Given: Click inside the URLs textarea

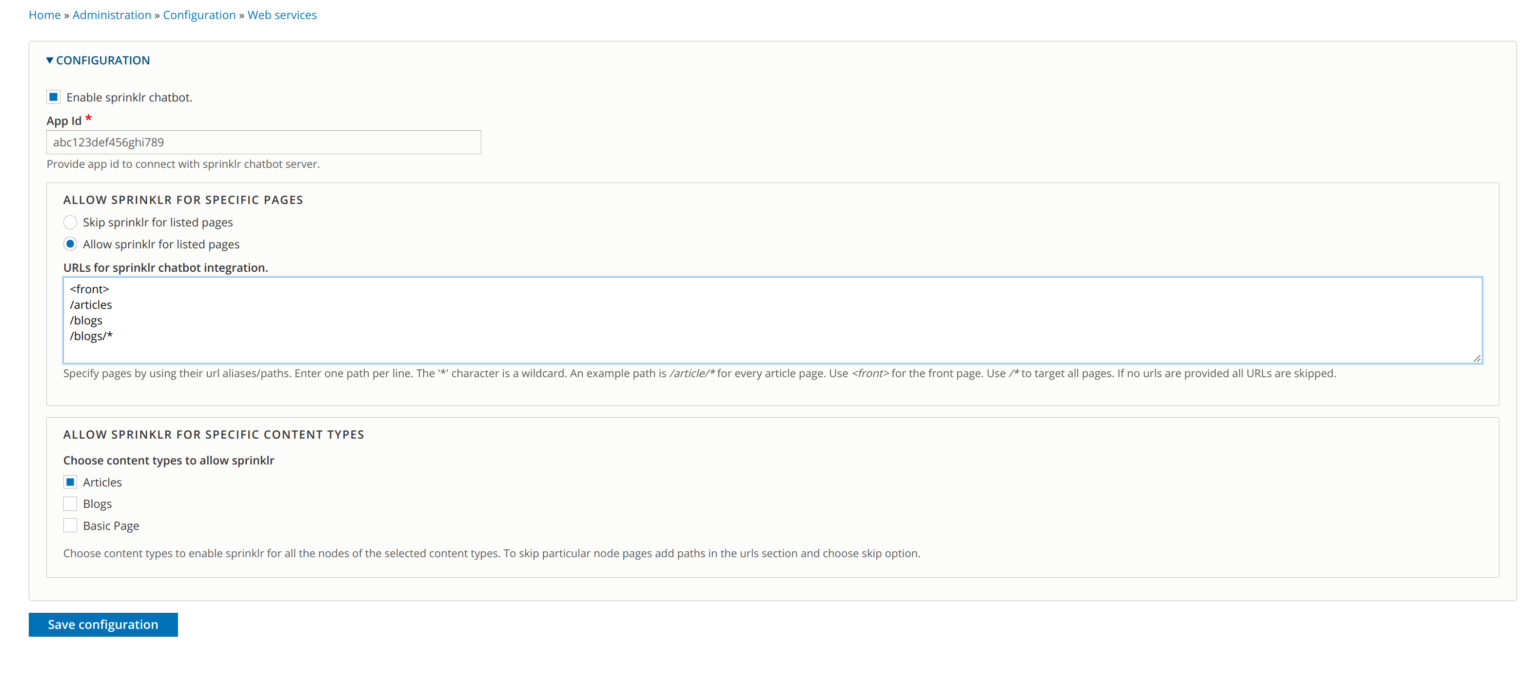Looking at the screenshot, I should tap(772, 320).
